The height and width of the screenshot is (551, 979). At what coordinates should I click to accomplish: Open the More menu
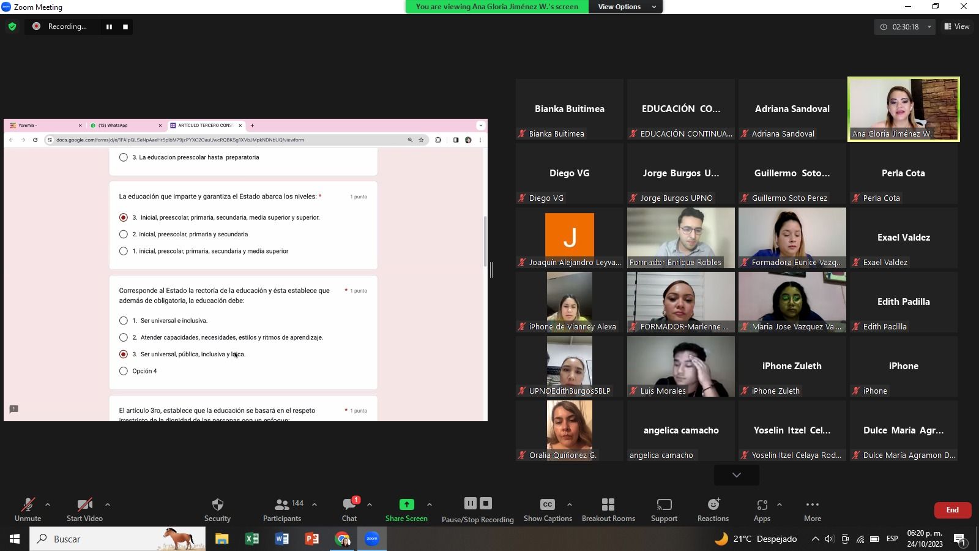(812, 504)
